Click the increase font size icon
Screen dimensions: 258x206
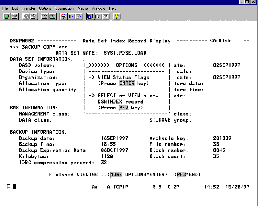coord(78,16)
